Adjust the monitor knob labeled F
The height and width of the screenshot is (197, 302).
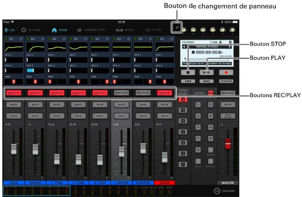pos(233,30)
